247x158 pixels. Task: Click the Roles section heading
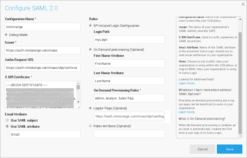93,19
